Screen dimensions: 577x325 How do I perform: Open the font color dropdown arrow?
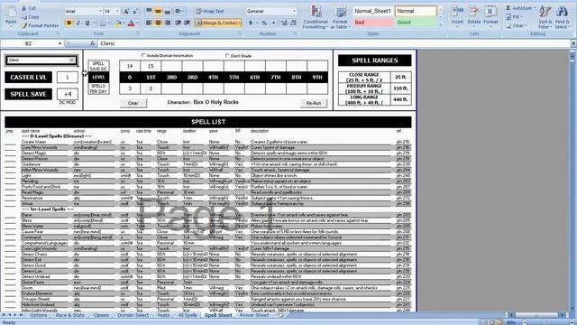pyautogui.click(x=136, y=23)
